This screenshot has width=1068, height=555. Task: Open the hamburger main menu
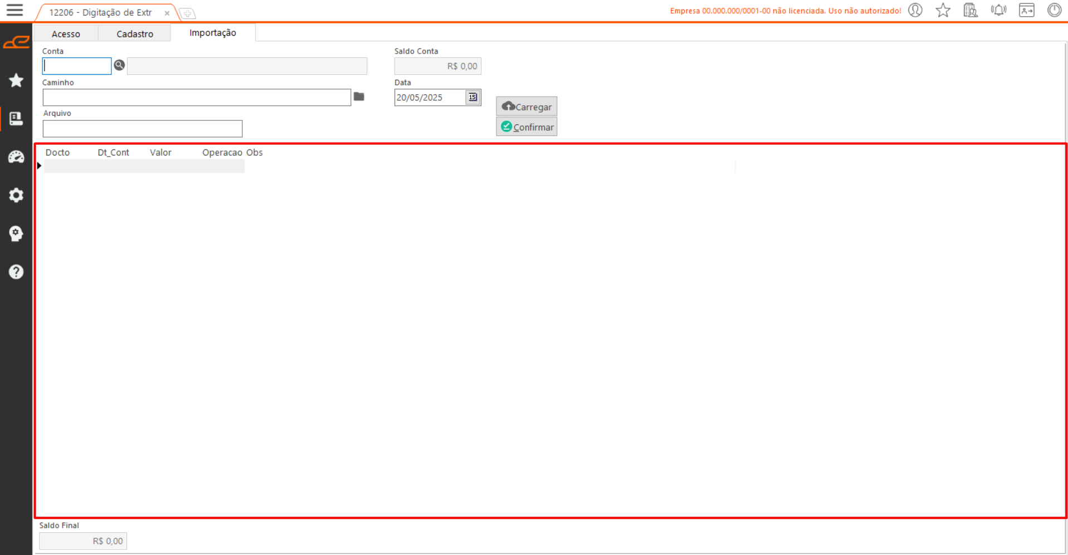[14, 10]
